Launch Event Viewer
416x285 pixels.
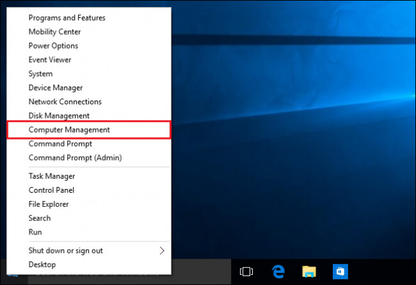pos(50,60)
